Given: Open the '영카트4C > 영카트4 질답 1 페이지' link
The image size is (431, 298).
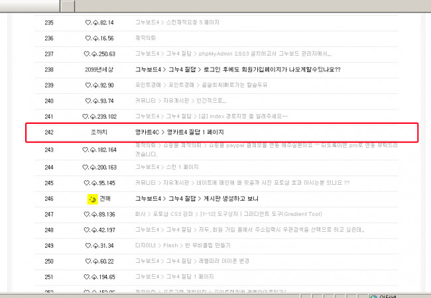Looking at the screenshot, I should 180,132.
